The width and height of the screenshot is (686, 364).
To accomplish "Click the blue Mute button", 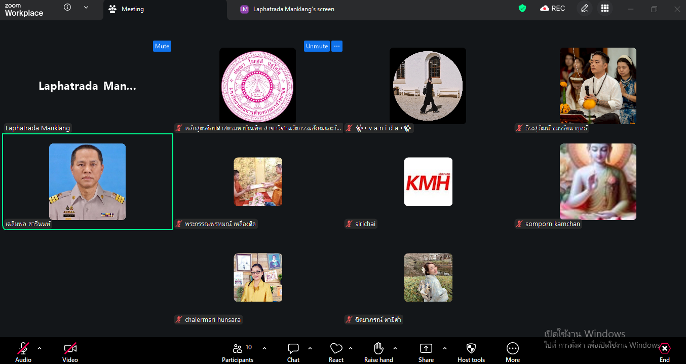I will click(162, 46).
